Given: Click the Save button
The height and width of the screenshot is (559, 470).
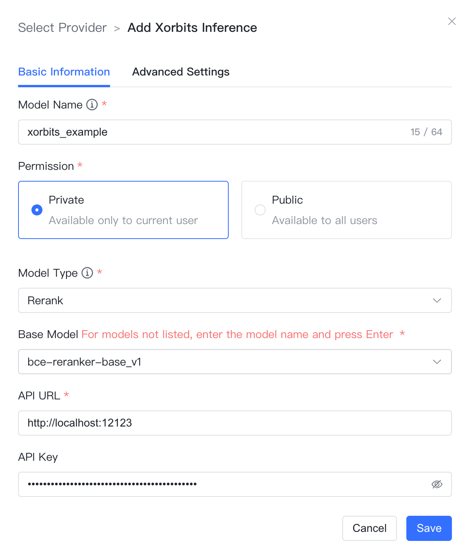Looking at the screenshot, I should [x=429, y=528].
